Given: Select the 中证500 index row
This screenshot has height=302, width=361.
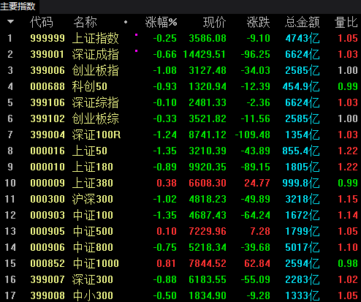Looking at the screenshot, I should click(x=180, y=231).
